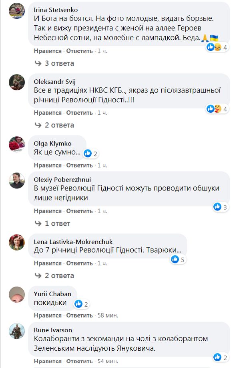Like Irina Stetsenko's comment via Нравится

click(x=48, y=51)
